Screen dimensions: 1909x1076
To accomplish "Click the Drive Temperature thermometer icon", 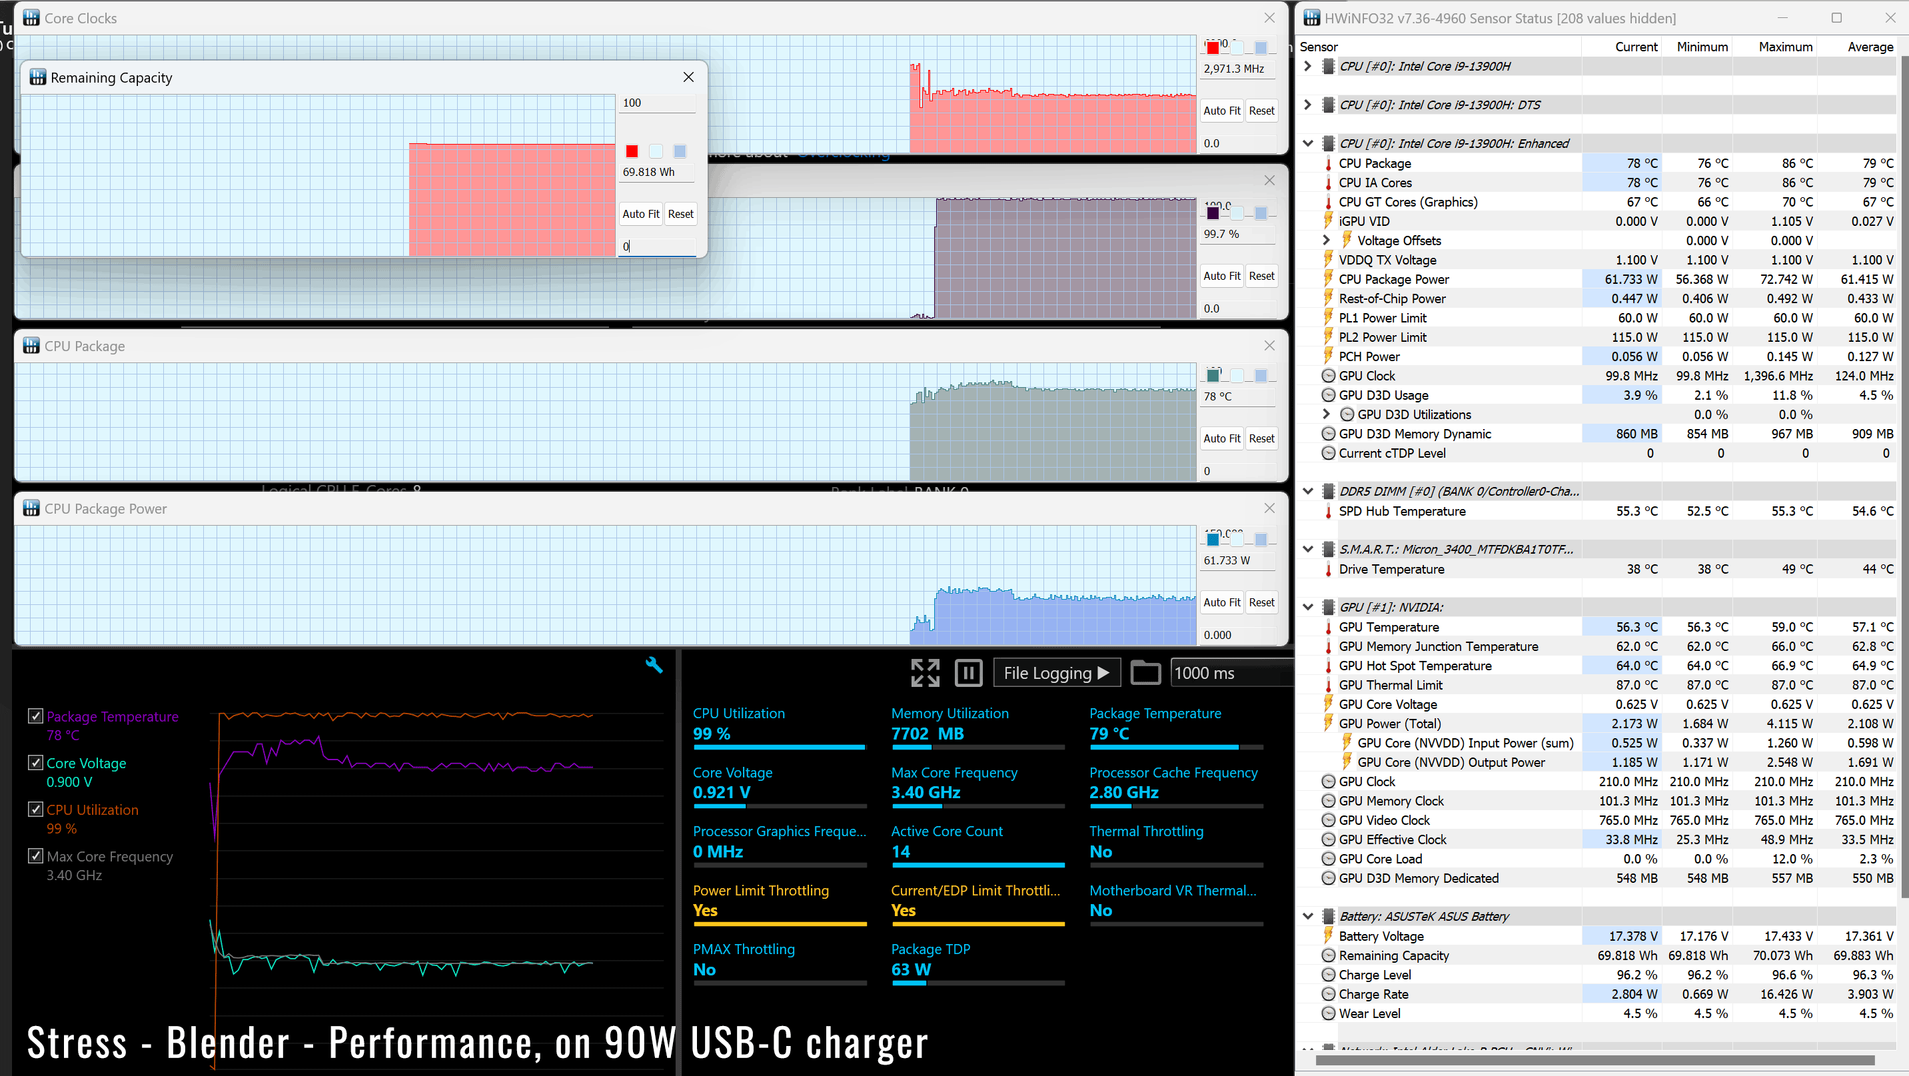I will 1329,569.
